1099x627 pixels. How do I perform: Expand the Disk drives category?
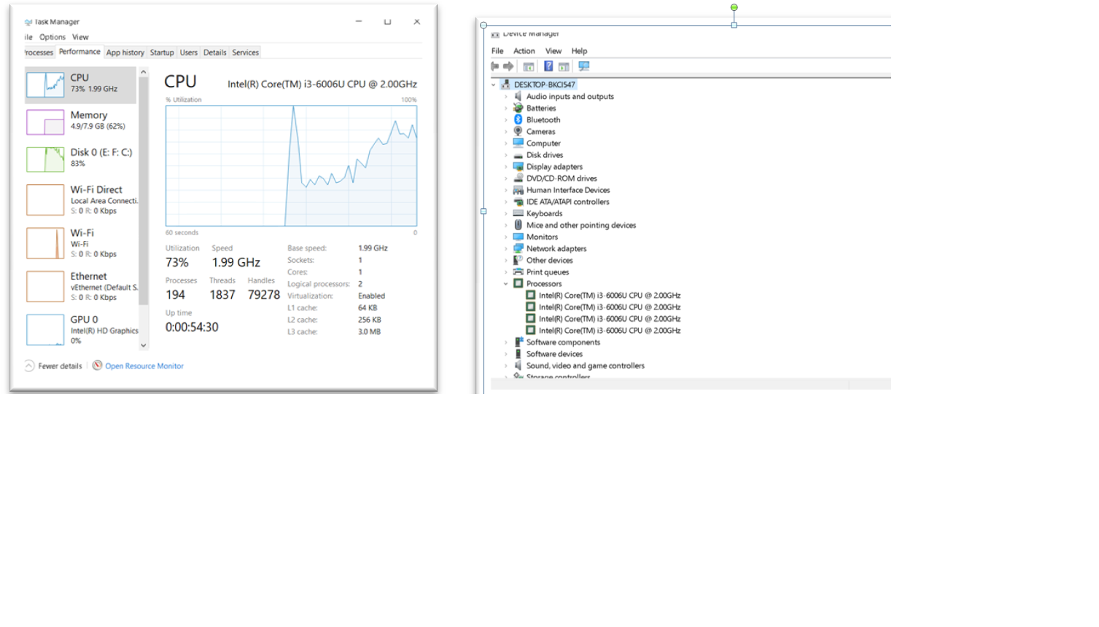(506, 155)
